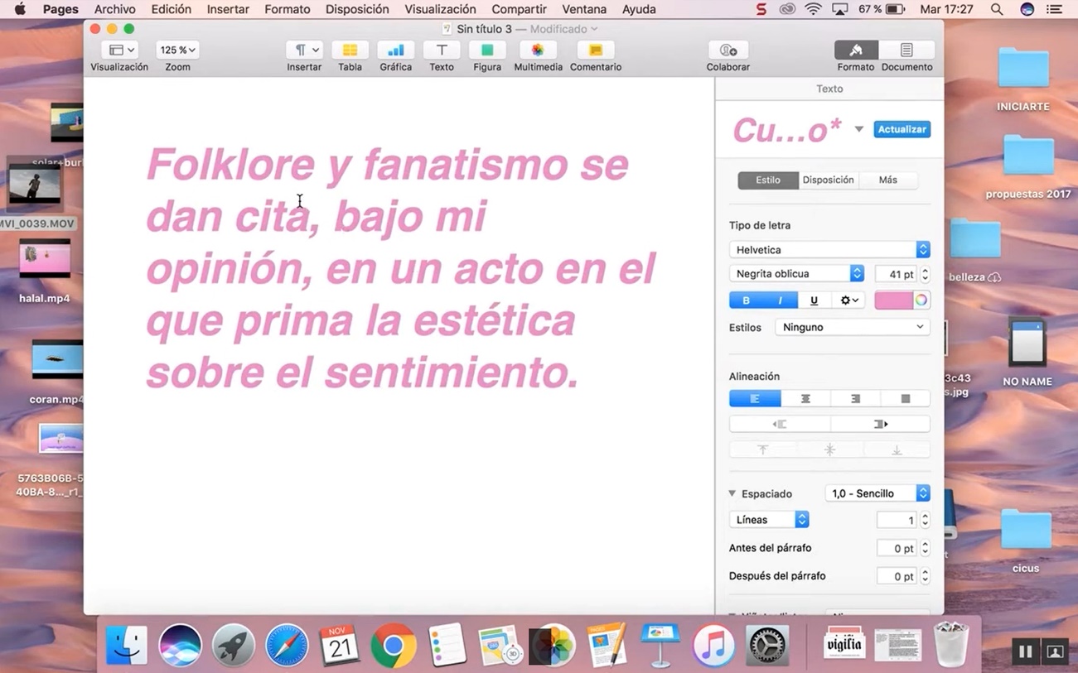Screen dimensions: 1078x673
Task: Click the Tabla icon in toolbar
Action: (350, 50)
